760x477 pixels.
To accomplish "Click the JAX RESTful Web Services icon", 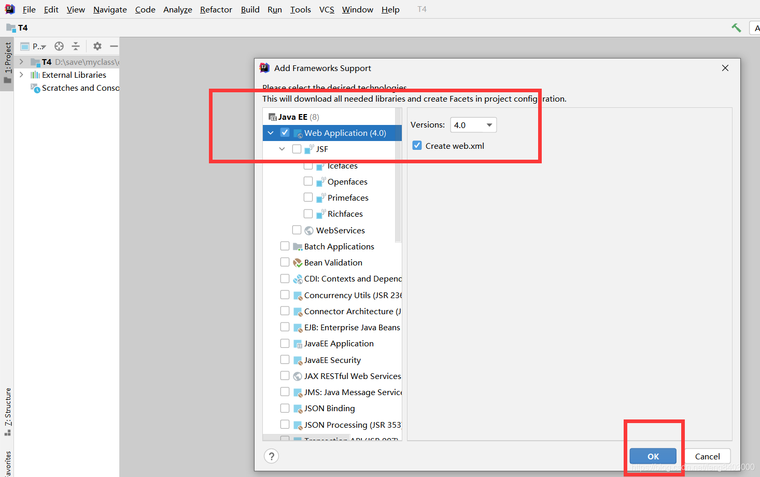I will click(298, 376).
